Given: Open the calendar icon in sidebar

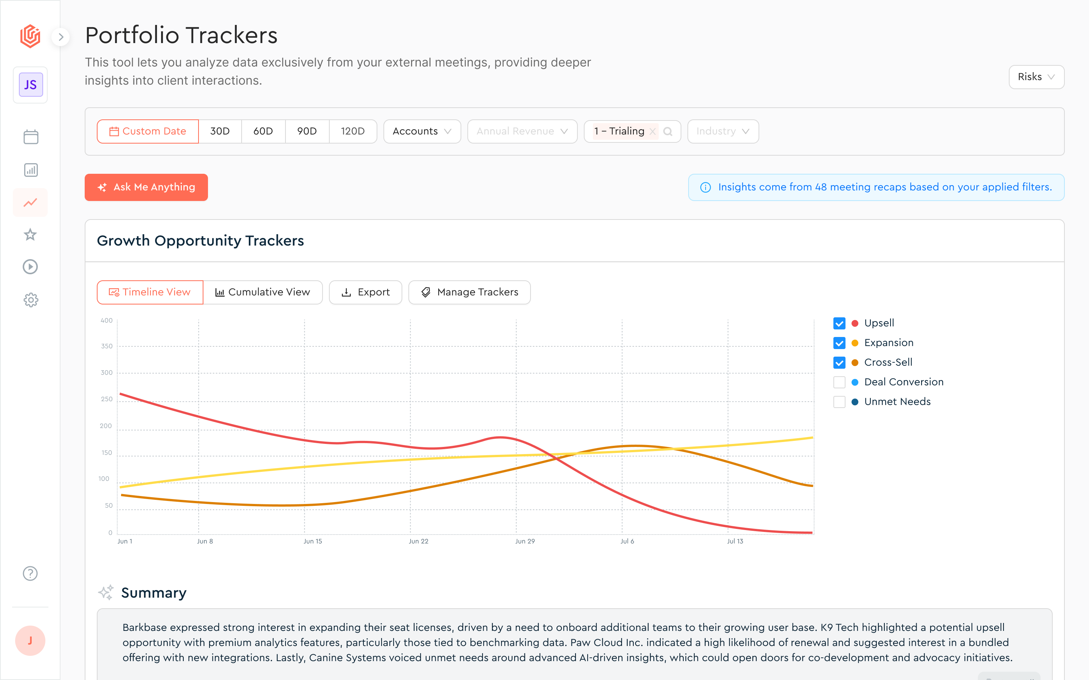Looking at the screenshot, I should coord(31,137).
